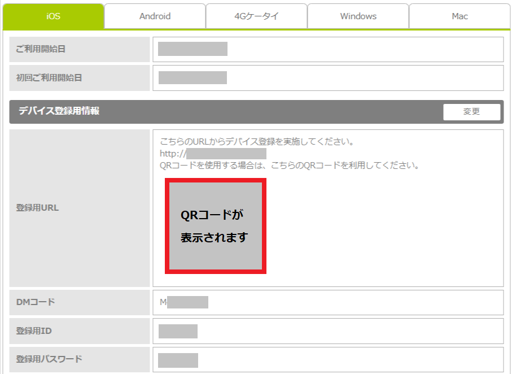Click the QRコード usage instruction text
The height and width of the screenshot is (374, 512).
[x=289, y=166]
